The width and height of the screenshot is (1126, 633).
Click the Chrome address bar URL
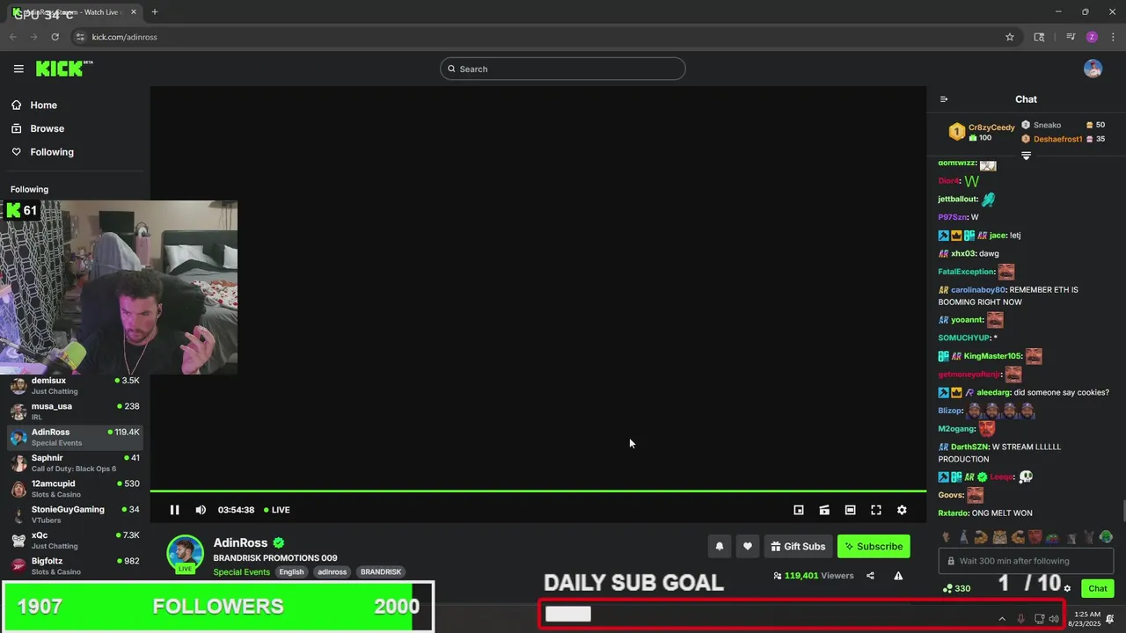(124, 37)
